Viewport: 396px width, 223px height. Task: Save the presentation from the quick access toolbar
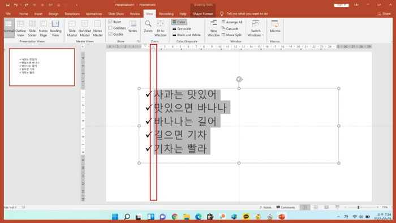tap(8, 5)
